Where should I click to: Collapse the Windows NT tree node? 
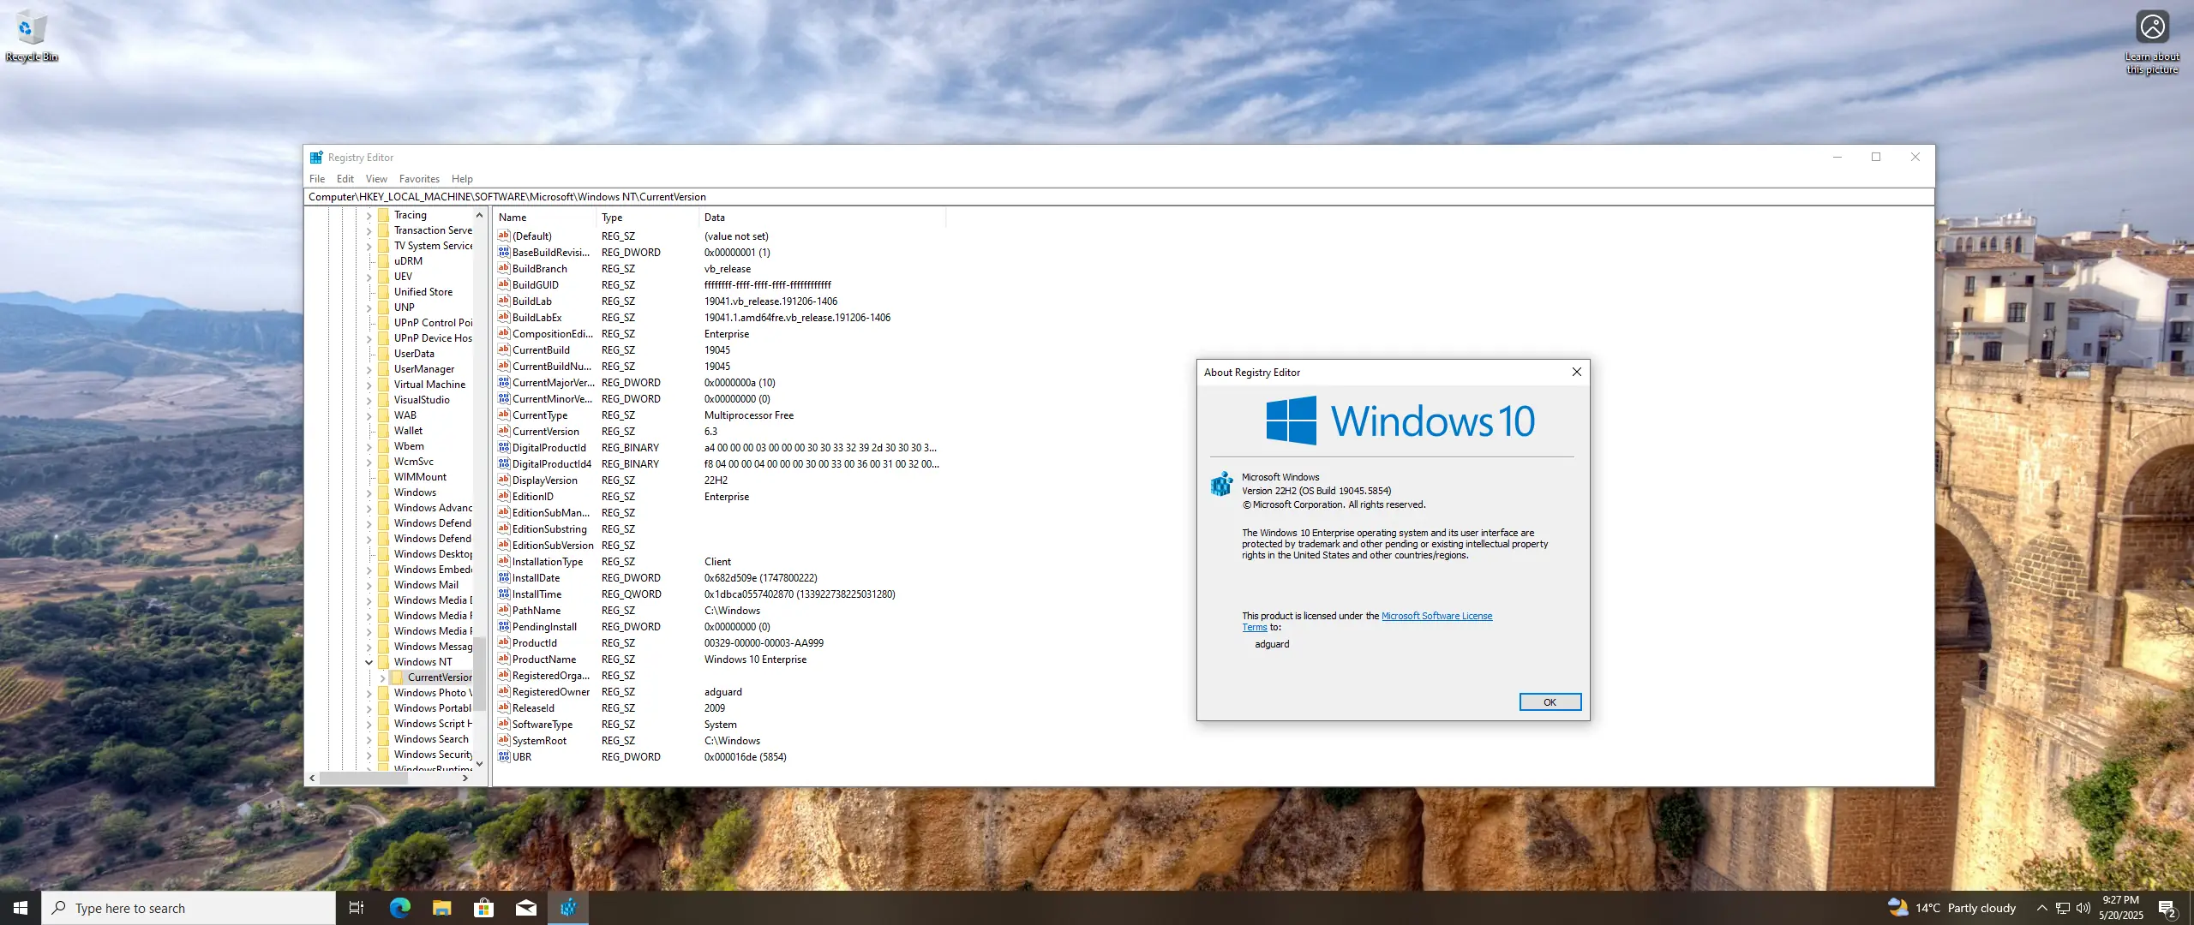(x=369, y=662)
